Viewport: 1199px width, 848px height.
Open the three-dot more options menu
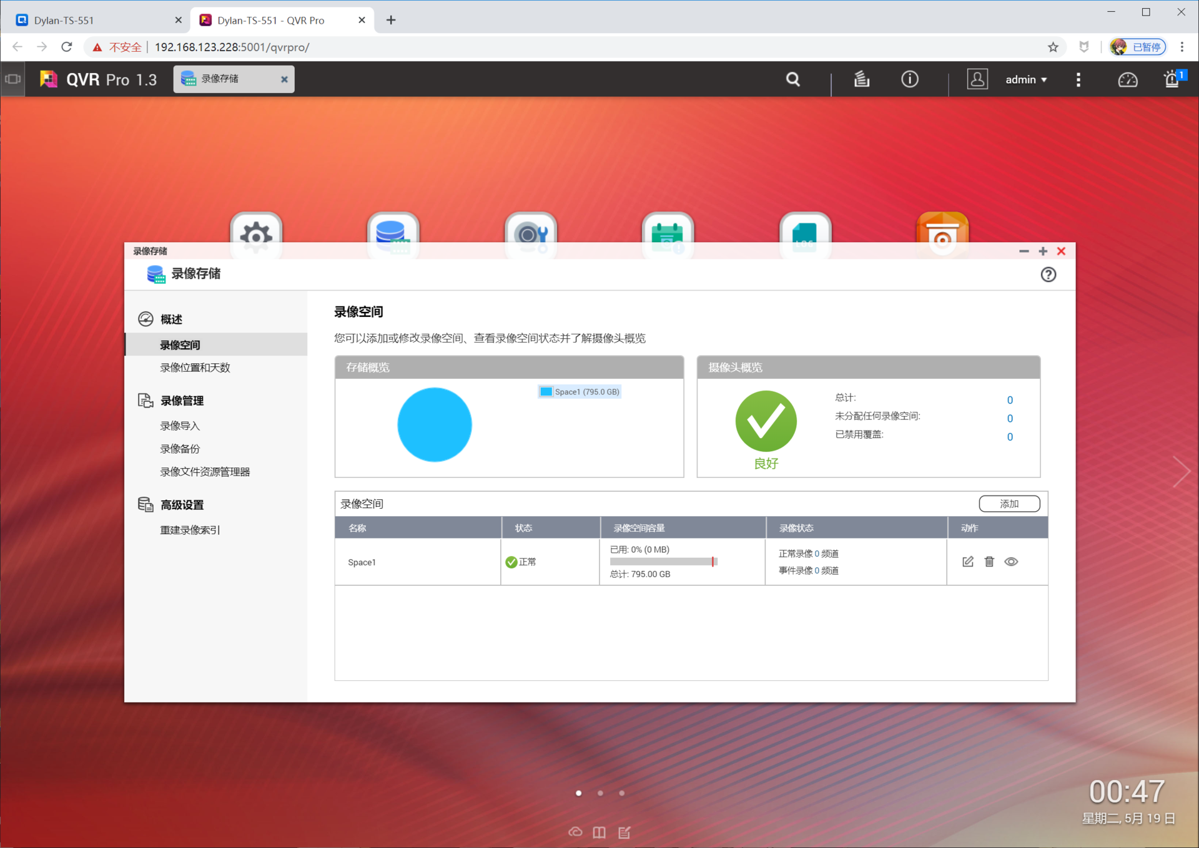point(1078,79)
